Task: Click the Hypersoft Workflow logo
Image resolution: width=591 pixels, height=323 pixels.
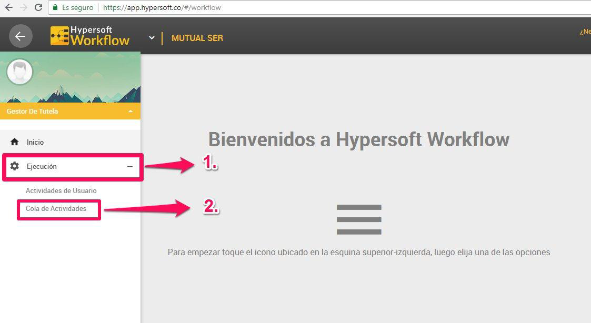Action: pos(90,36)
